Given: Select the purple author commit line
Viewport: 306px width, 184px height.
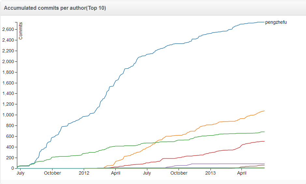Looking at the screenshot, I should click(228, 164).
